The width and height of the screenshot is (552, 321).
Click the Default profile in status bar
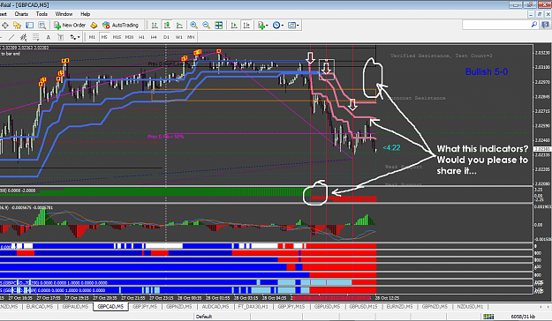click(204, 317)
